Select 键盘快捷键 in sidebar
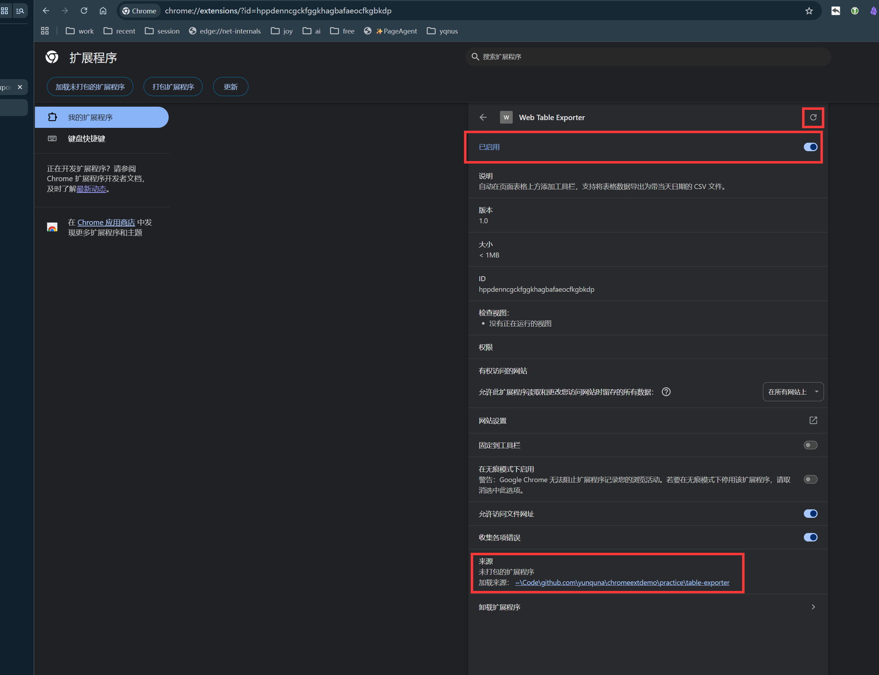The image size is (879, 675). 86,138
